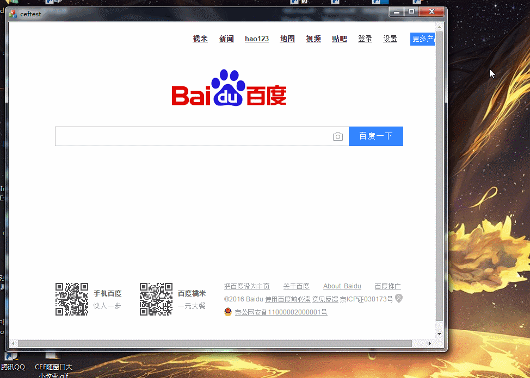Image resolution: width=530 pixels, height=378 pixels.
Task: Click the ceftest window title icon
Action: [x=13, y=14]
